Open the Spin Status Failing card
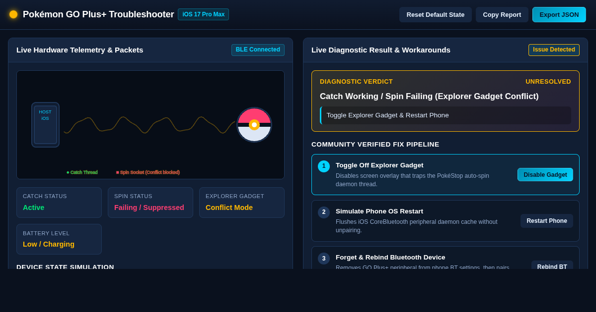The image size is (596, 312). click(x=150, y=203)
